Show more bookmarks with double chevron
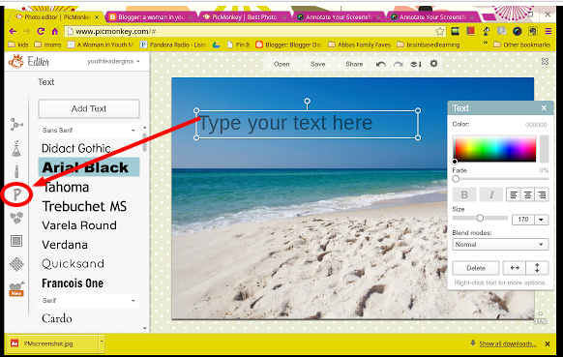The width and height of the screenshot is (563, 357). (485, 44)
